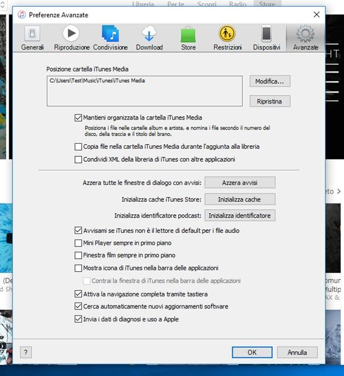
Task: Open the Generali preferences pane
Action: pyautogui.click(x=32, y=38)
